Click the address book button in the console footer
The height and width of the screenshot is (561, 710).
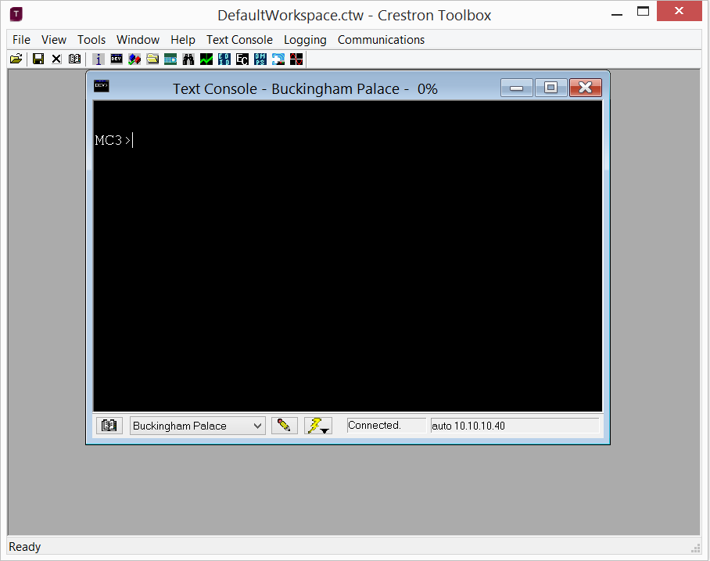tap(109, 426)
